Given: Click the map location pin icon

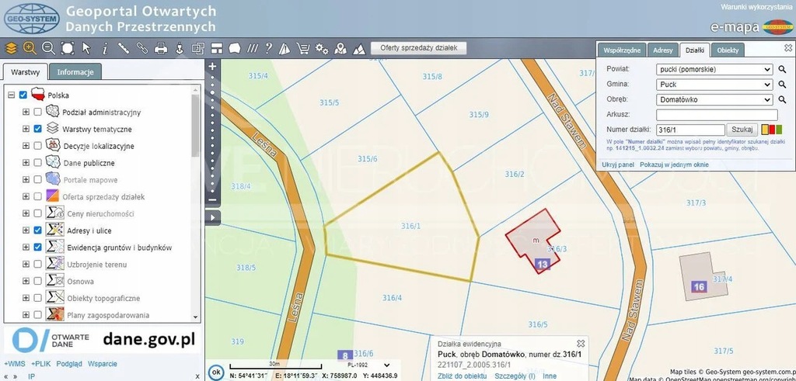Looking at the screenshot, I should tap(340, 49).
